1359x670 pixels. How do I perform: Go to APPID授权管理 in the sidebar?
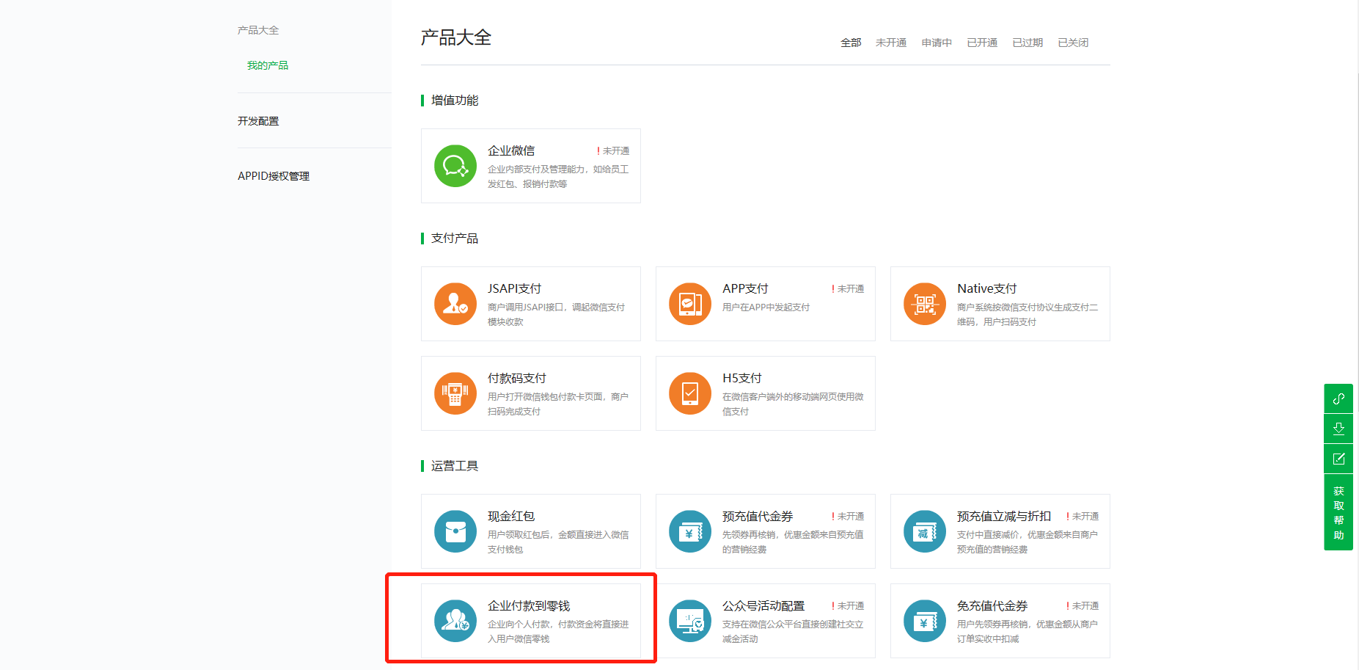pyautogui.click(x=274, y=176)
